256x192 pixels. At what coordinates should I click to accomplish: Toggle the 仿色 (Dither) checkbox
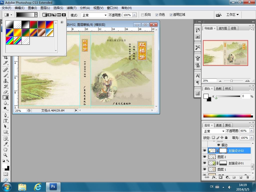157,15
